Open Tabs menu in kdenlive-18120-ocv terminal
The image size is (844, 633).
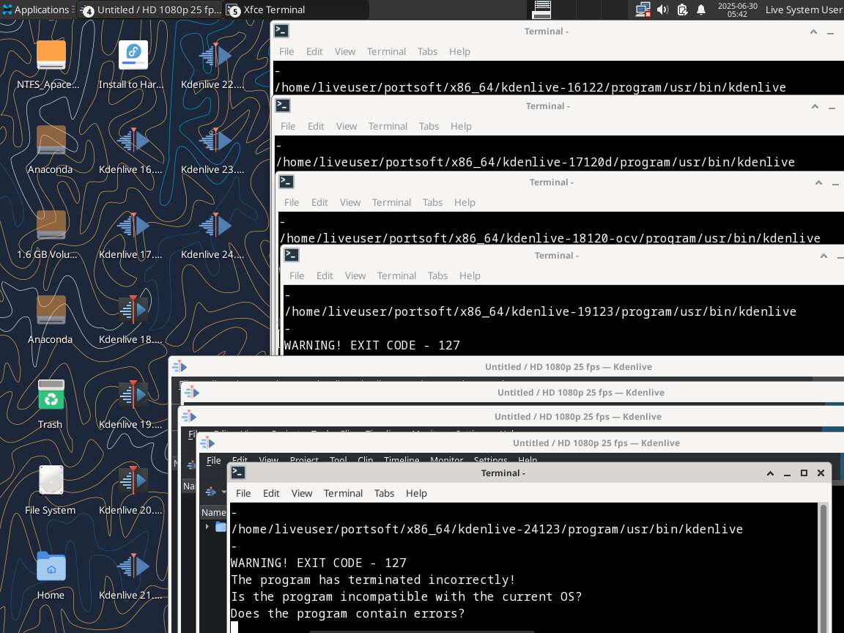pos(432,202)
